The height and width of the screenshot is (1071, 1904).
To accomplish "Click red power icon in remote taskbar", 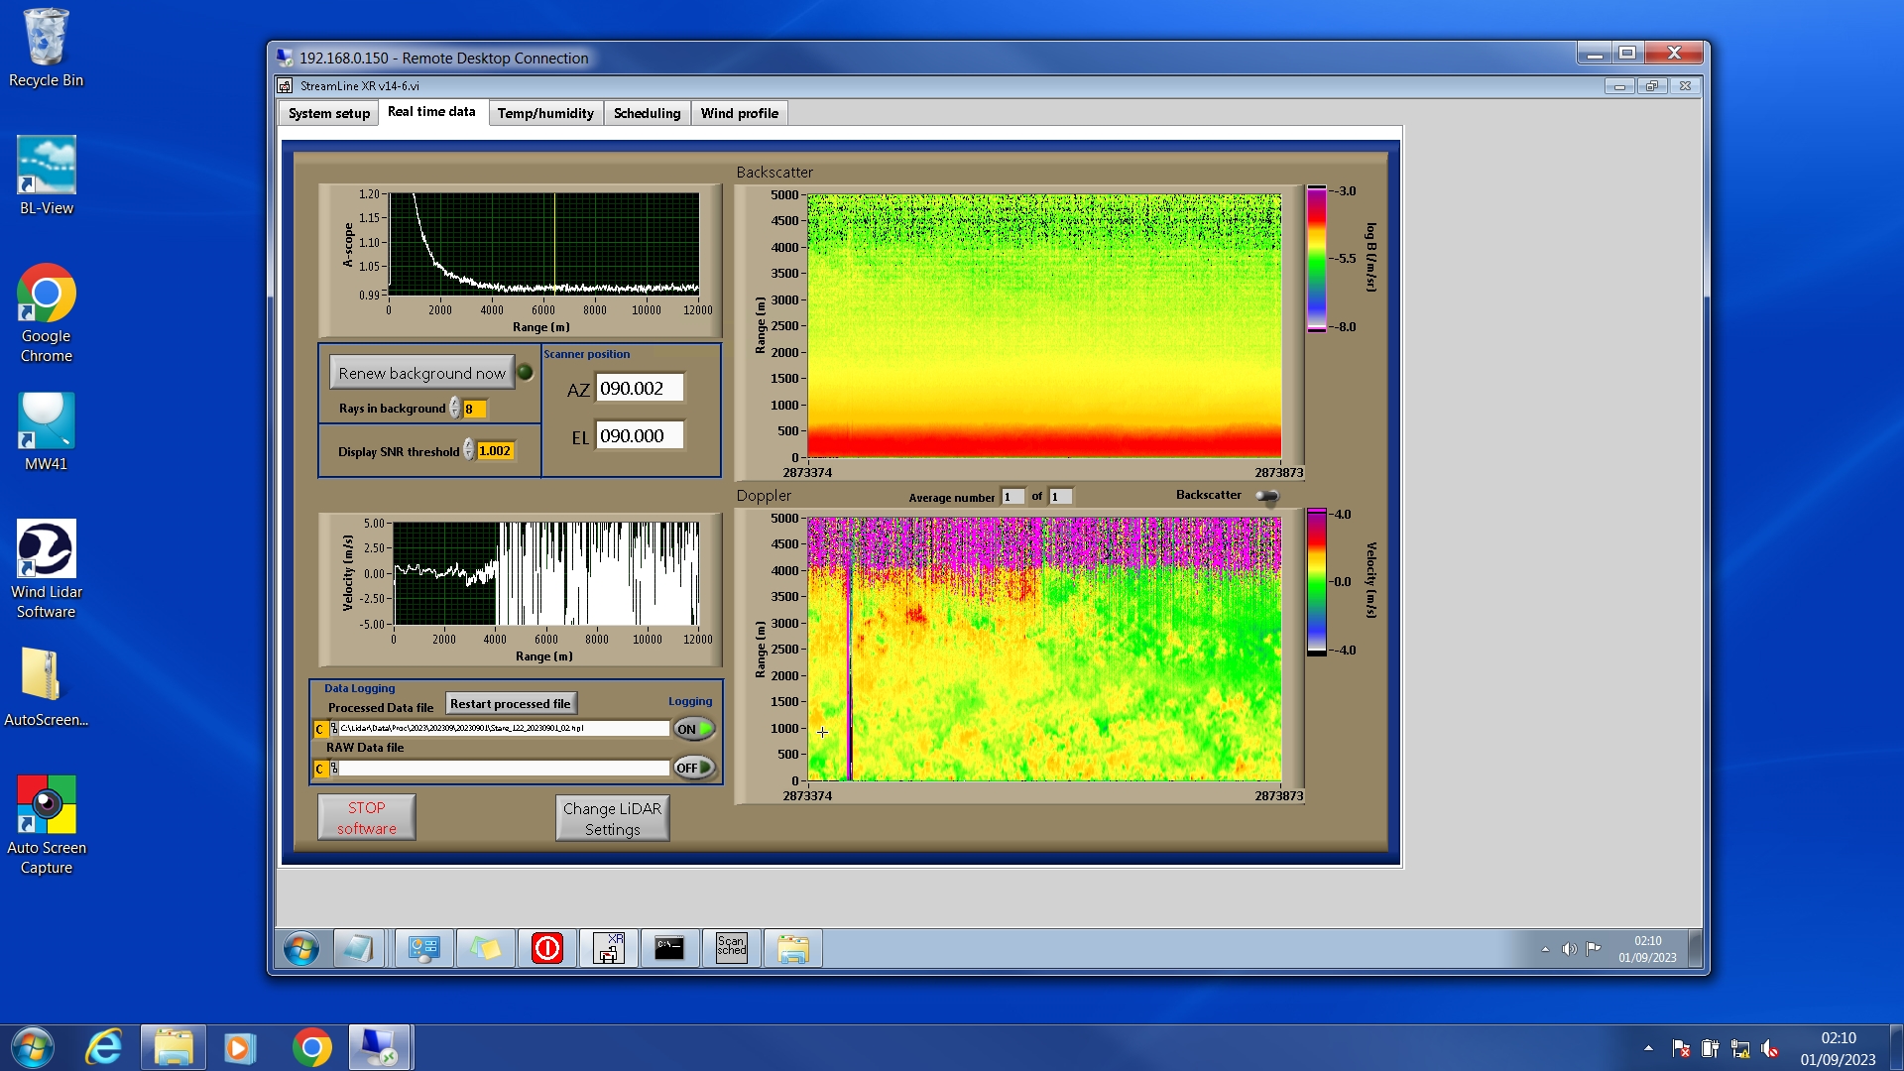I will tap(546, 949).
